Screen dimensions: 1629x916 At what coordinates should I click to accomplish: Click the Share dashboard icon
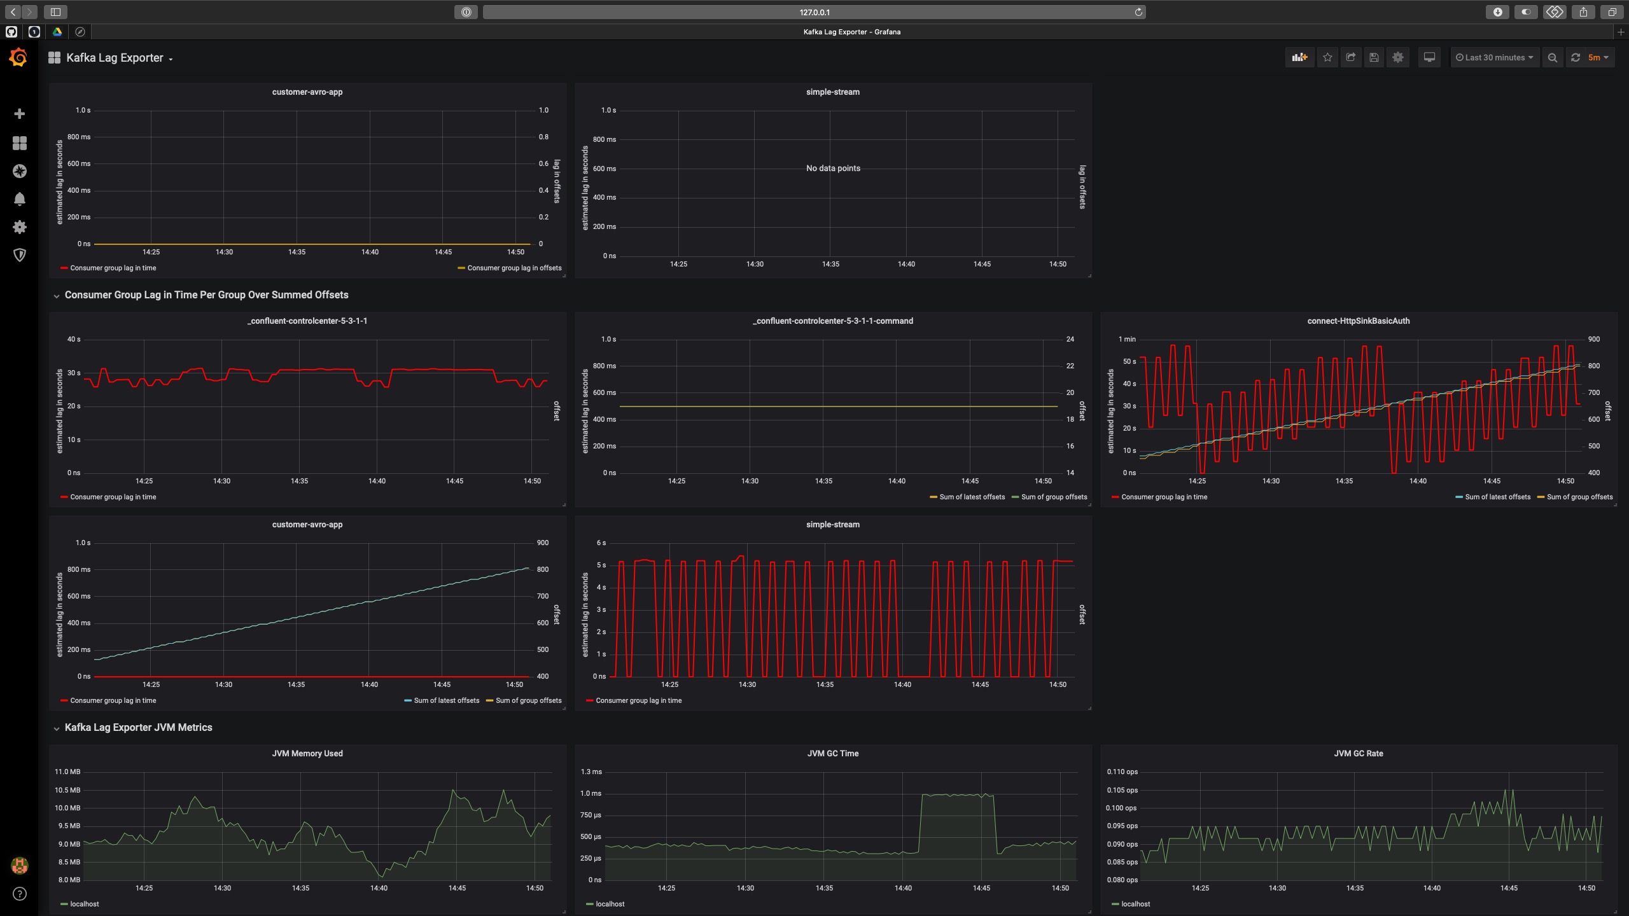pos(1350,57)
